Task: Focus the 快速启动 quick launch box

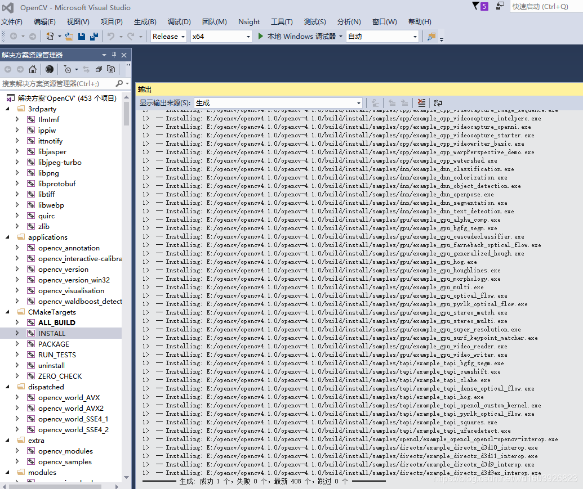Action: (546, 6)
